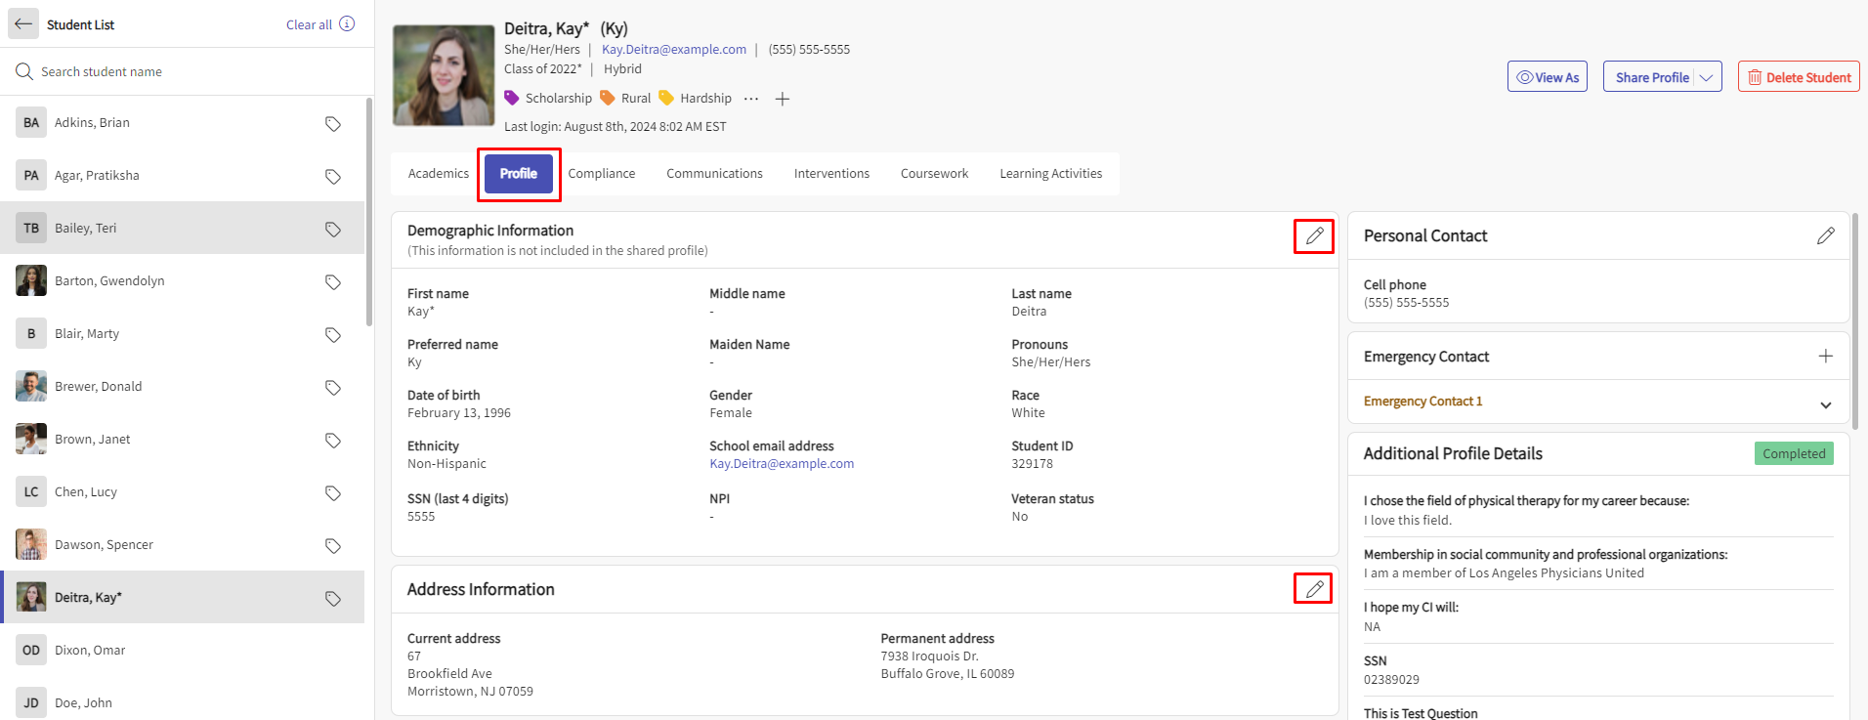Expand Emergency Contact 1 section
This screenshot has width=1868, height=720.
click(1825, 404)
